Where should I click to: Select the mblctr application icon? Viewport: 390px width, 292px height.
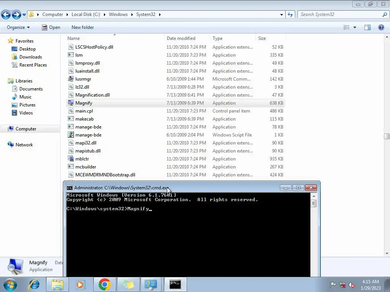[x=70, y=159]
